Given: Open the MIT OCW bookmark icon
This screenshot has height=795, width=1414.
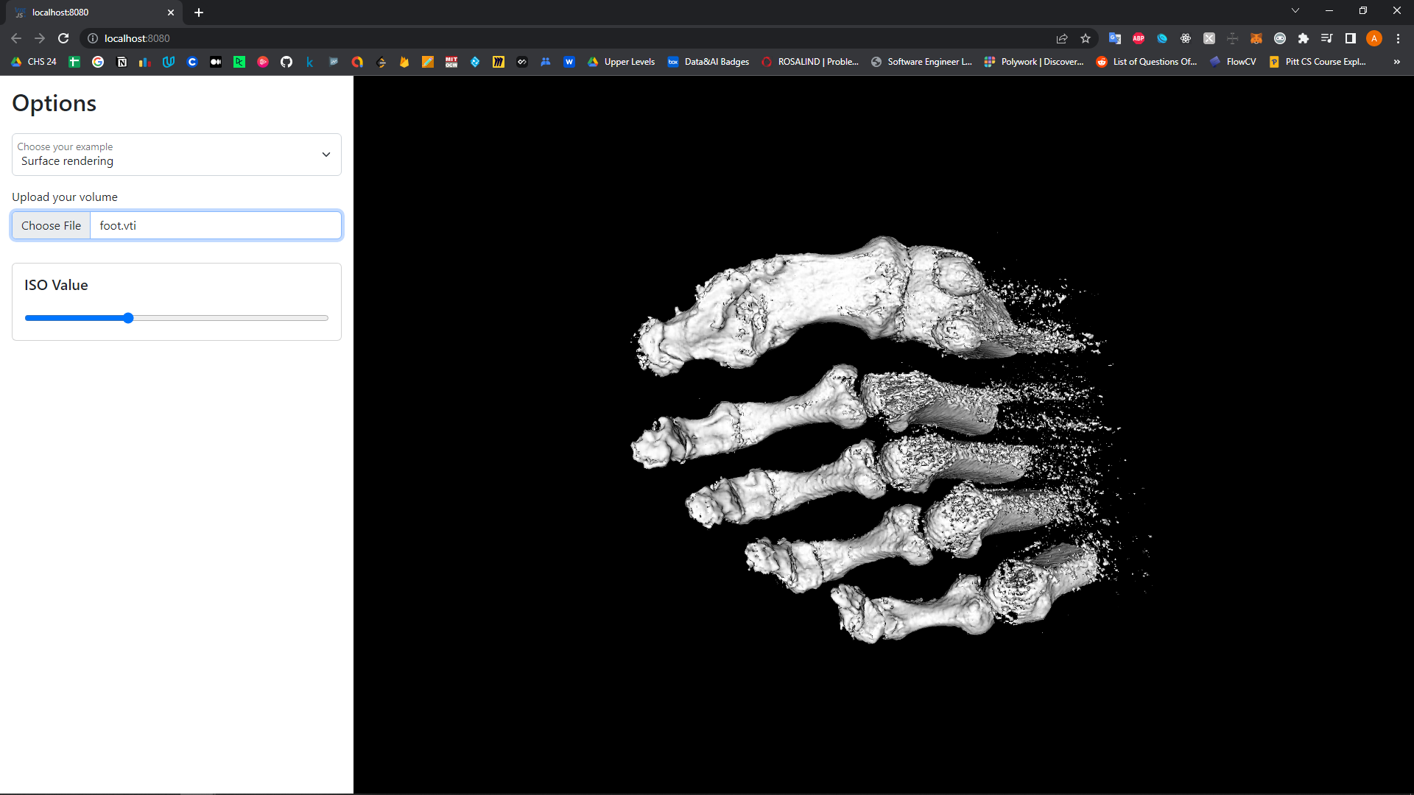Looking at the screenshot, I should [x=451, y=62].
